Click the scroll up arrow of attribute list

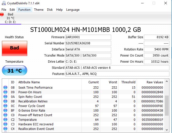pos(167,81)
